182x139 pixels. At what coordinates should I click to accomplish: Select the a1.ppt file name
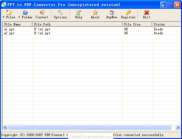pos(9,29)
